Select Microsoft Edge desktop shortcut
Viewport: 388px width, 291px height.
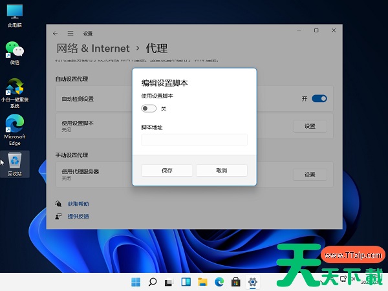click(15, 130)
